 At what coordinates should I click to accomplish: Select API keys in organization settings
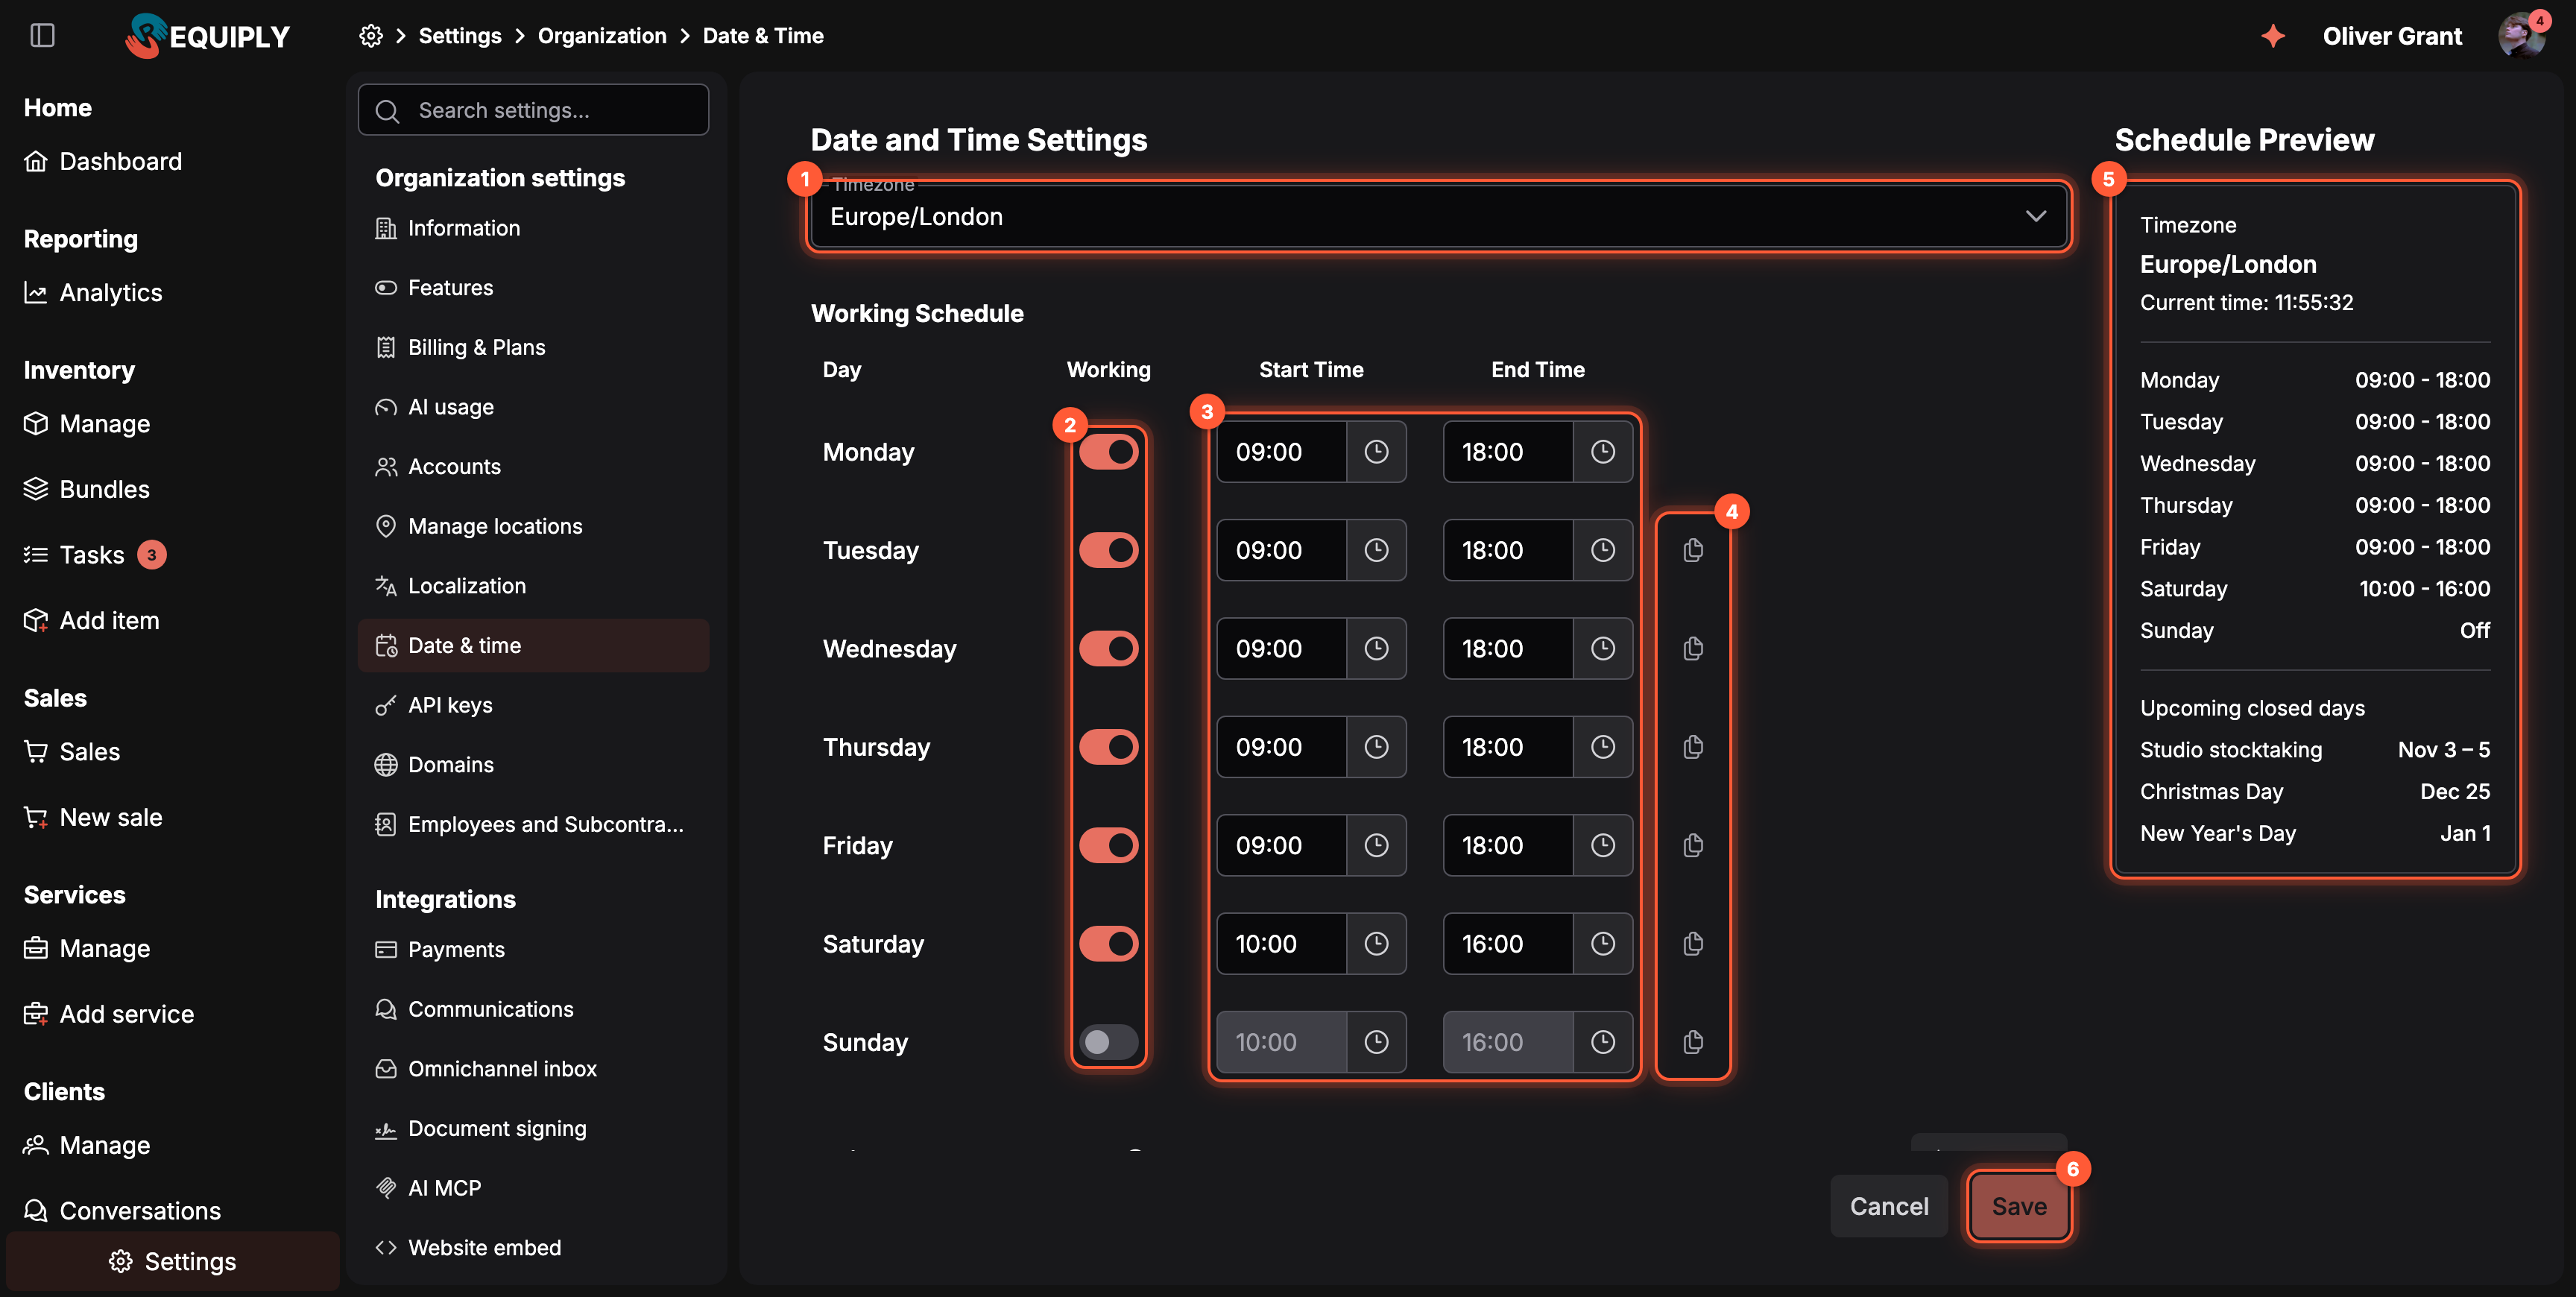point(533,705)
